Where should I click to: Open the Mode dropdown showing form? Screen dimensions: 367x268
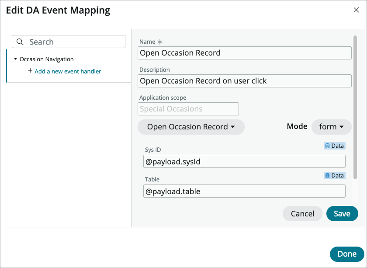point(331,127)
